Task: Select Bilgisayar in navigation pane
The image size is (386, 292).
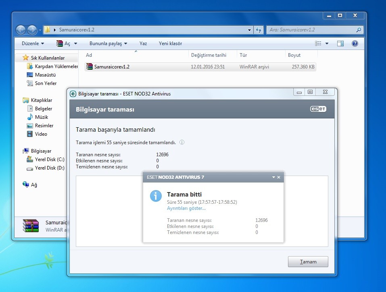Action: click(41, 151)
